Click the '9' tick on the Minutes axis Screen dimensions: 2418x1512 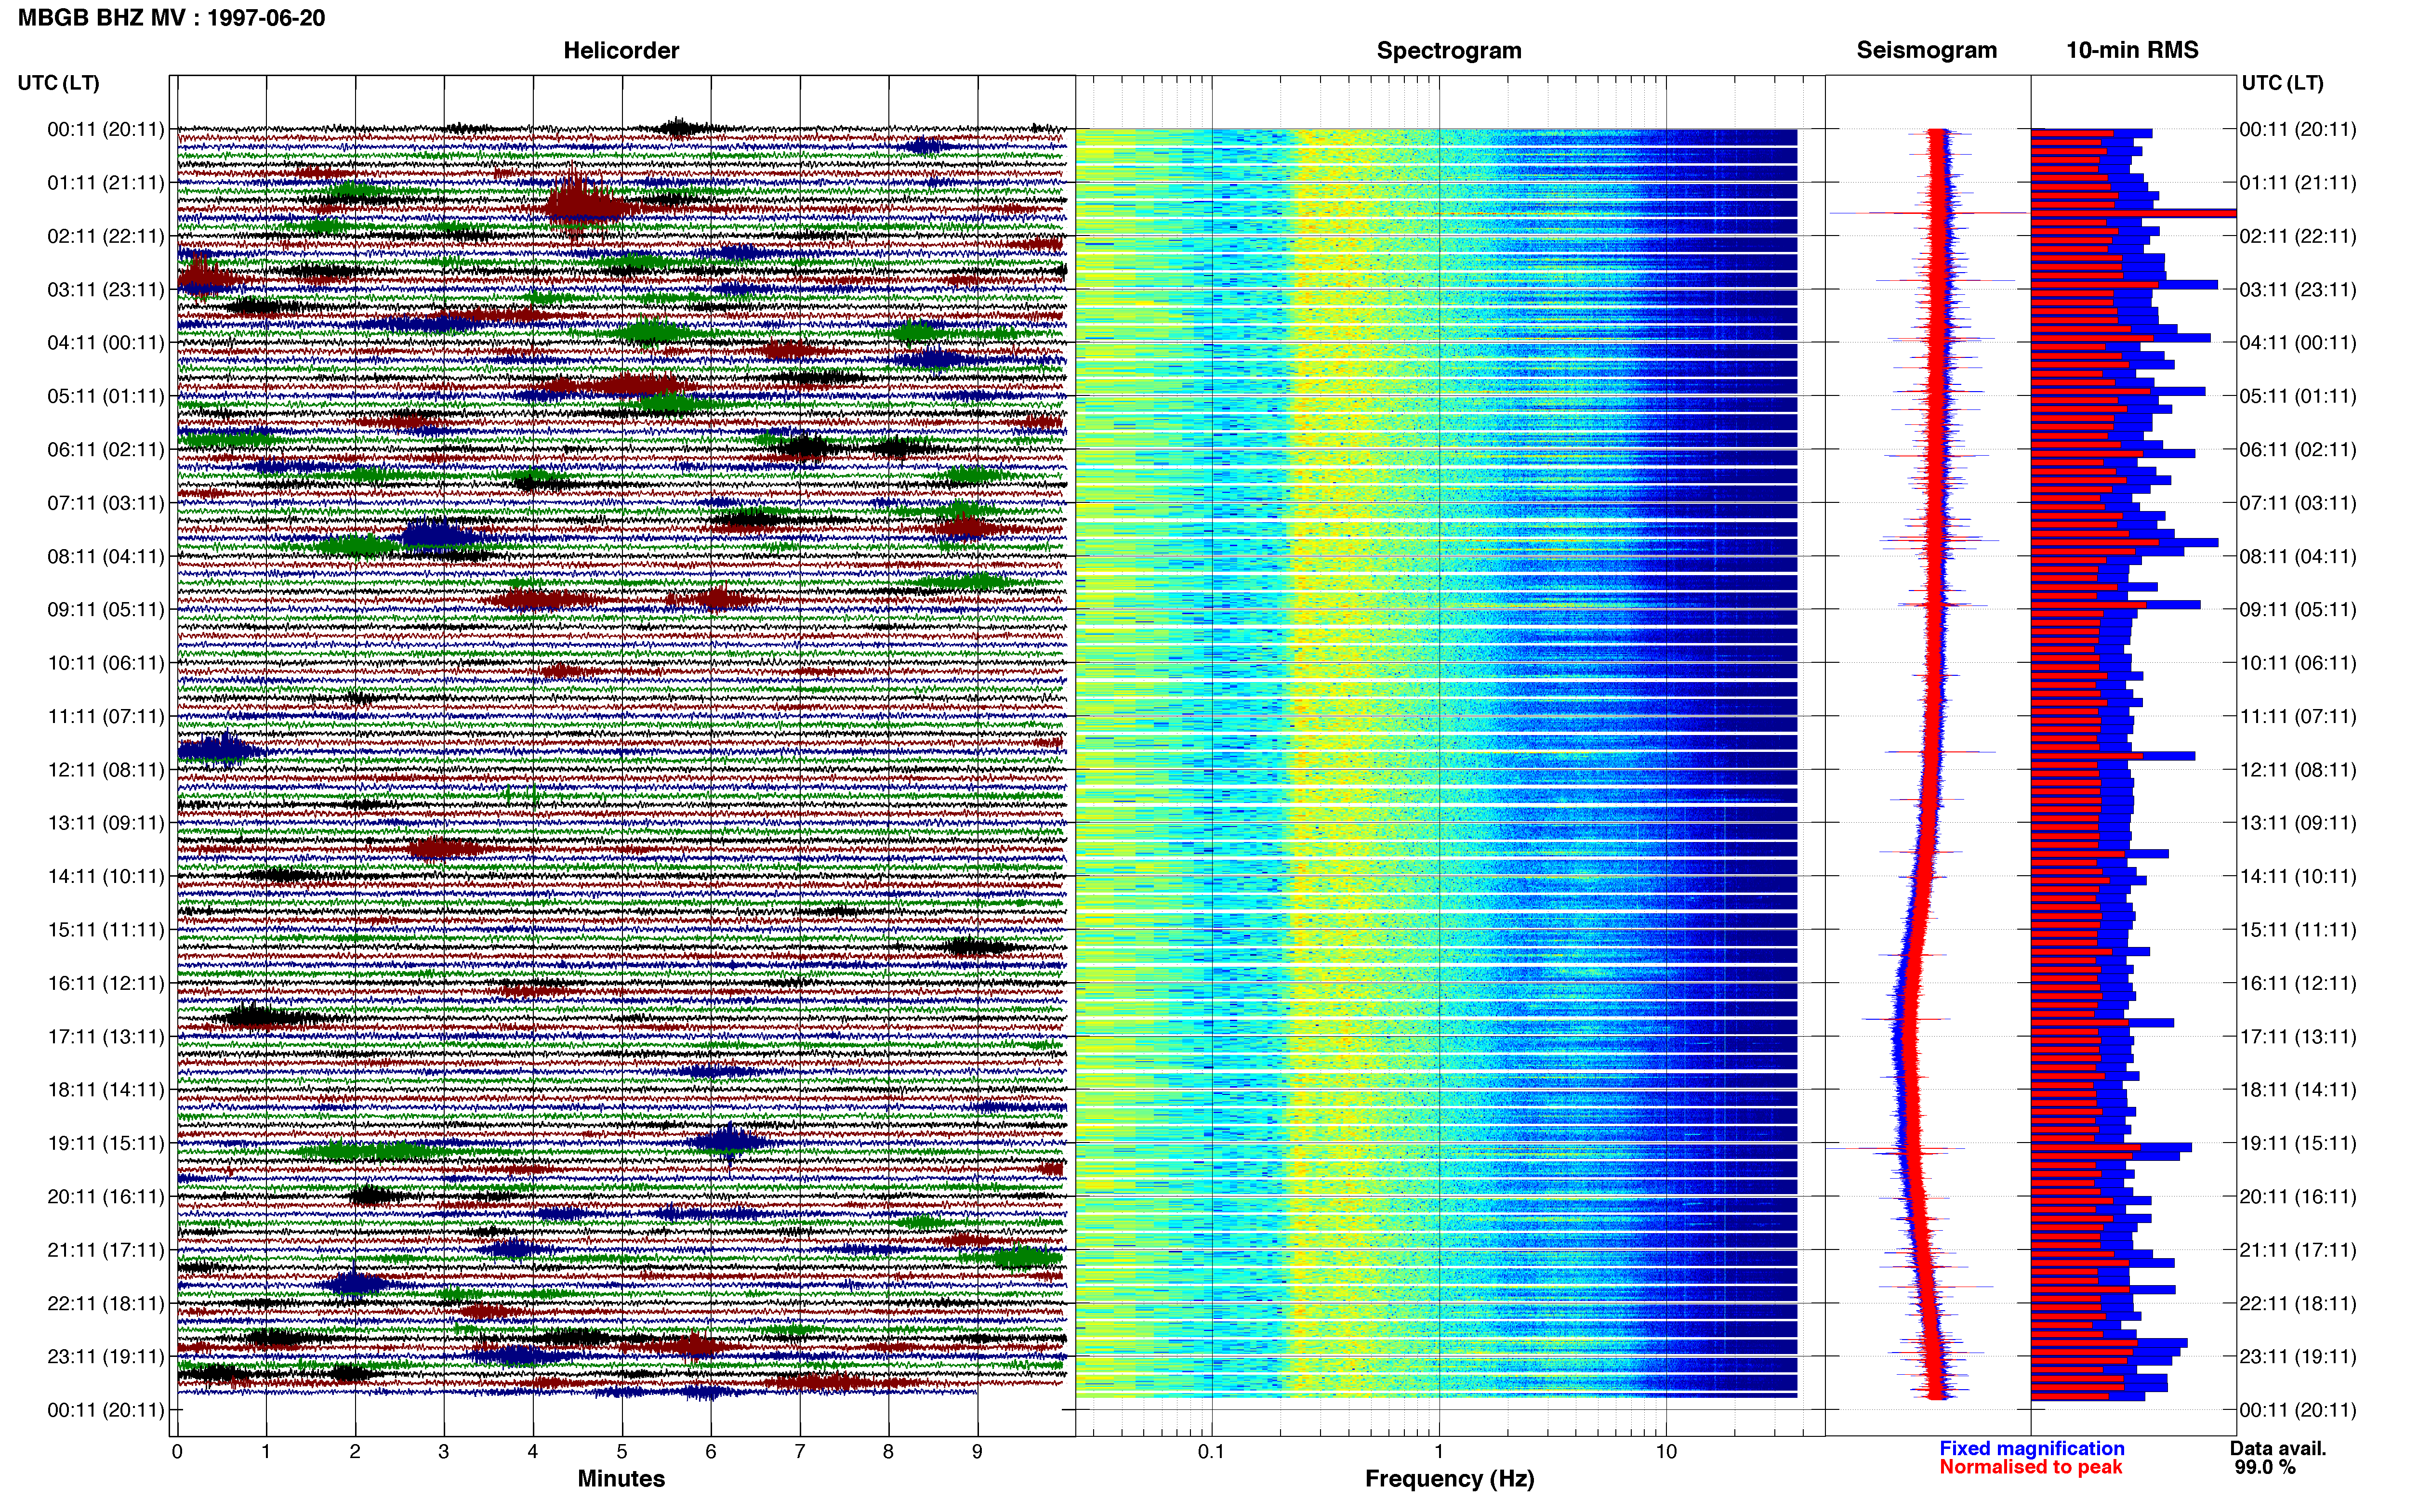977,1452
